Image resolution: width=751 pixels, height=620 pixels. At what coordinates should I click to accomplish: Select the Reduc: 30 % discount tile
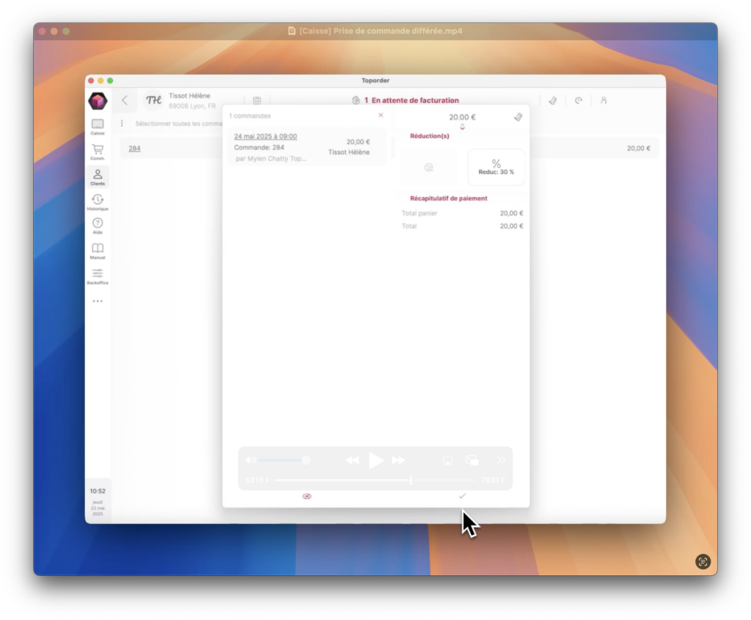[496, 167]
